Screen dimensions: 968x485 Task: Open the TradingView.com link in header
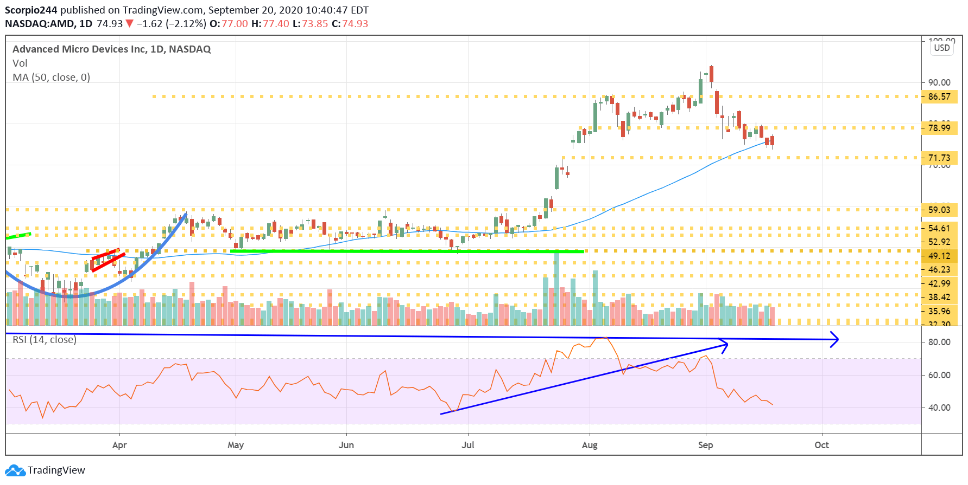coord(163,10)
